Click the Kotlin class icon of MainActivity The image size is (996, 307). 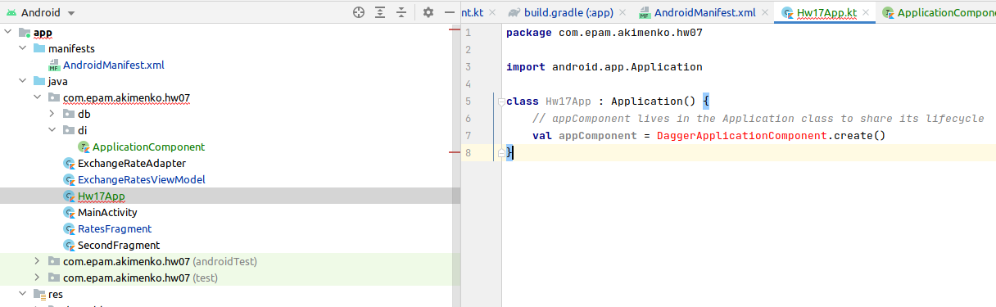point(69,212)
